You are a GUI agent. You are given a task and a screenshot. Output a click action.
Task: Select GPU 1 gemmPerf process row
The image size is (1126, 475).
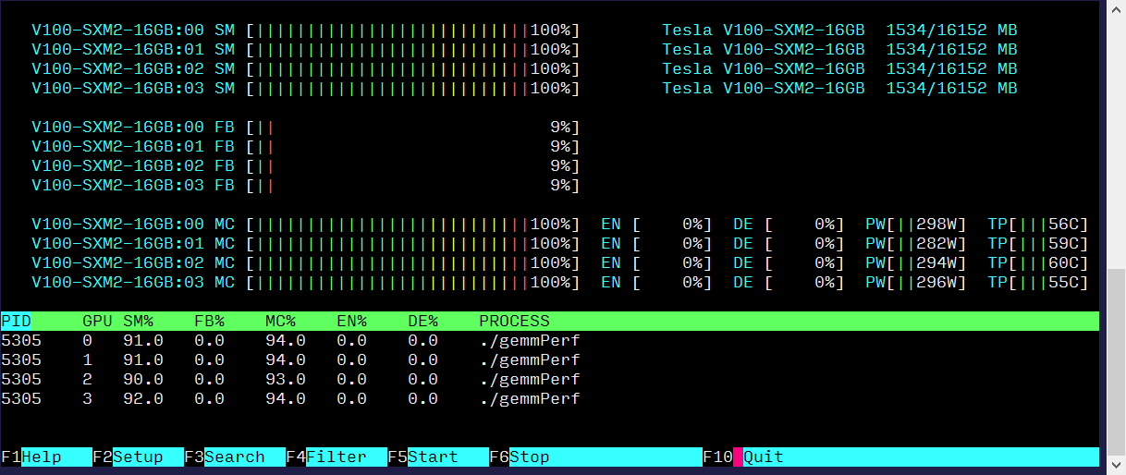coord(550,360)
